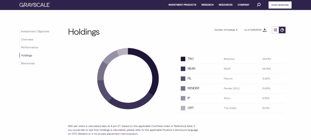Open the Investment Products menu
The height and width of the screenshot is (140, 311).
coord(182,5)
